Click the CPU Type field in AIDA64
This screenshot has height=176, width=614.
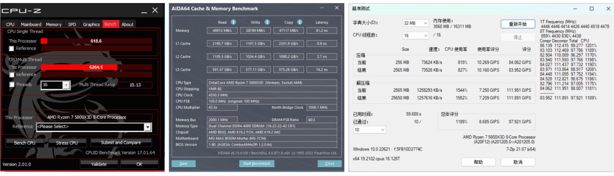272,83
